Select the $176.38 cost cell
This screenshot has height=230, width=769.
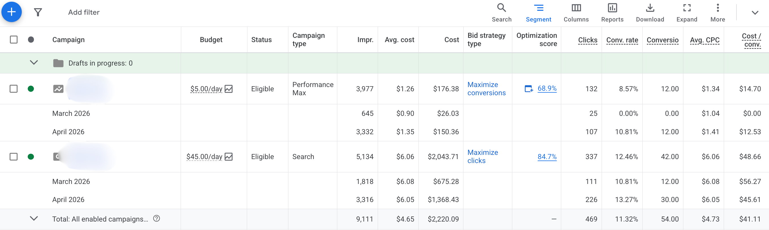pos(446,89)
